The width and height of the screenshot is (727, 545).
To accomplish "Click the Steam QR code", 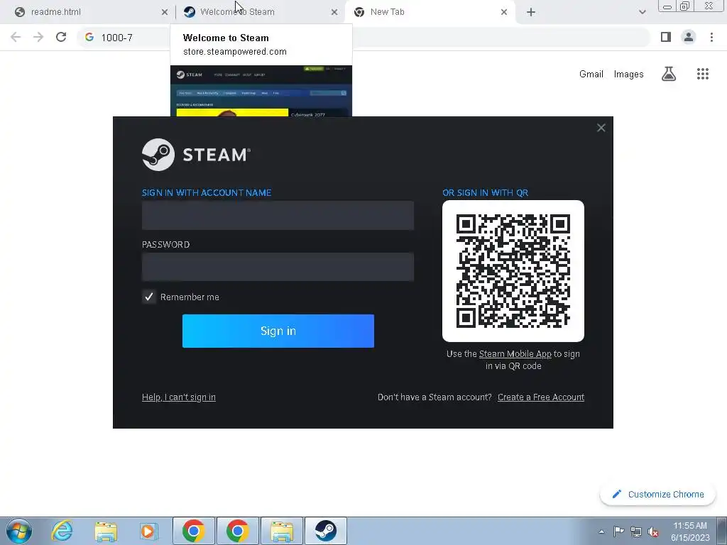I will click(x=513, y=271).
